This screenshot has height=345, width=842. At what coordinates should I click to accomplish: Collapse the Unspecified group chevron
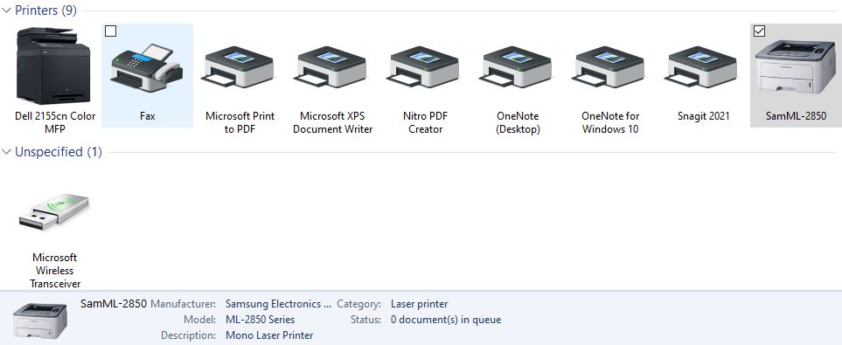tap(6, 152)
